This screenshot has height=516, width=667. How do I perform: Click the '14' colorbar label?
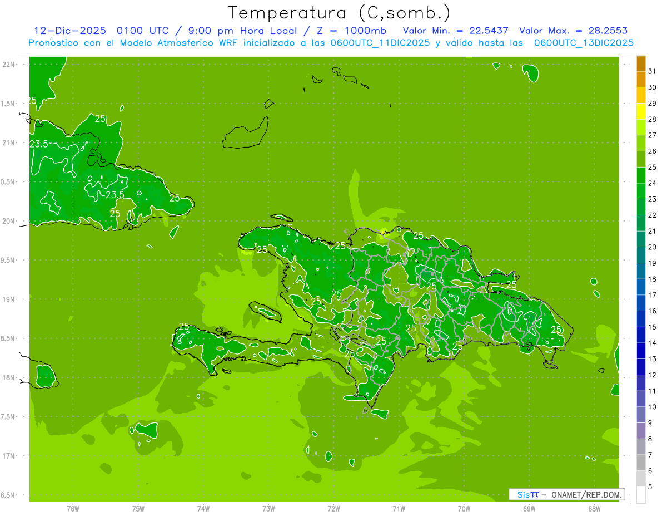click(652, 343)
